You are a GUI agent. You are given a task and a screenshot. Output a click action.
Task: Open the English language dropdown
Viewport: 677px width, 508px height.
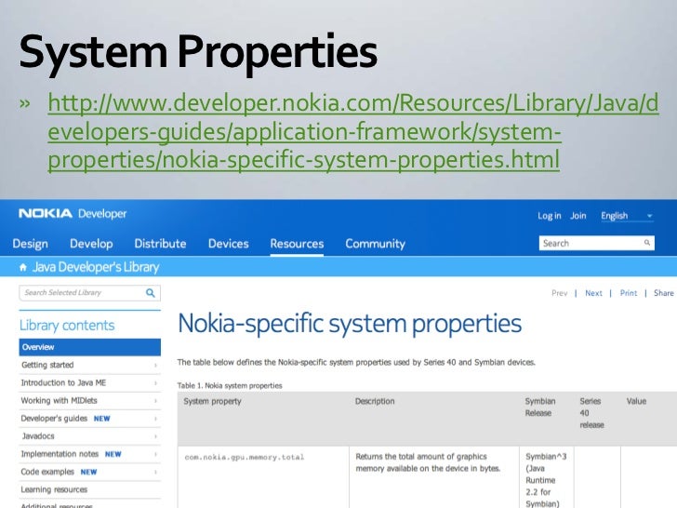(627, 216)
